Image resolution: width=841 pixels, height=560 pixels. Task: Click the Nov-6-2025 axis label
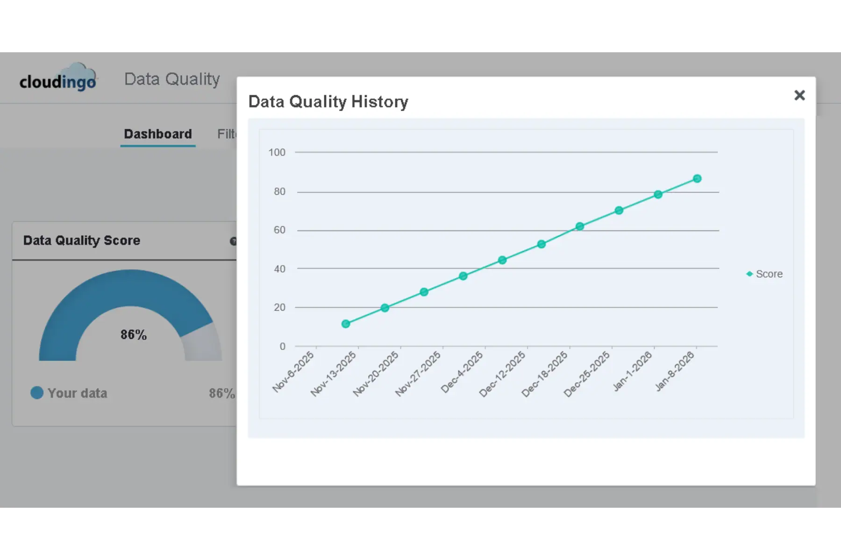(293, 372)
